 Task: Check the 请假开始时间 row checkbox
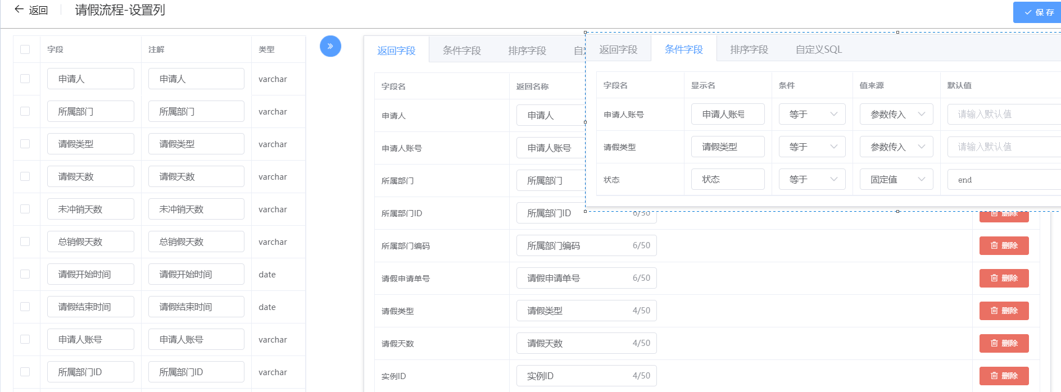(x=25, y=274)
